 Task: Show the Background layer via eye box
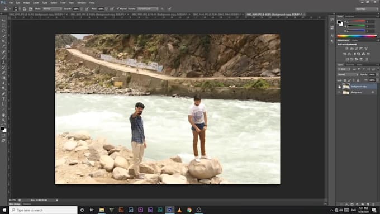tap(339, 92)
